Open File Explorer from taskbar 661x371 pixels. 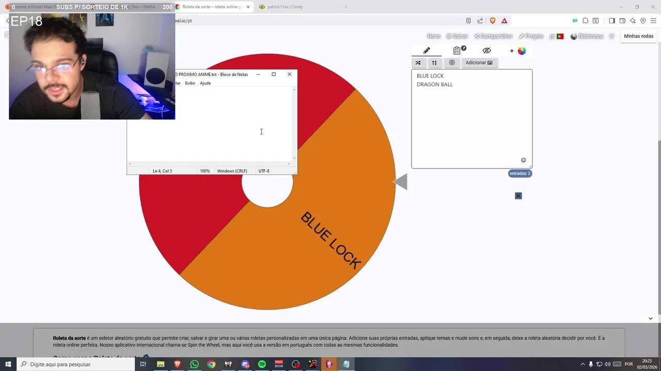(x=161, y=364)
